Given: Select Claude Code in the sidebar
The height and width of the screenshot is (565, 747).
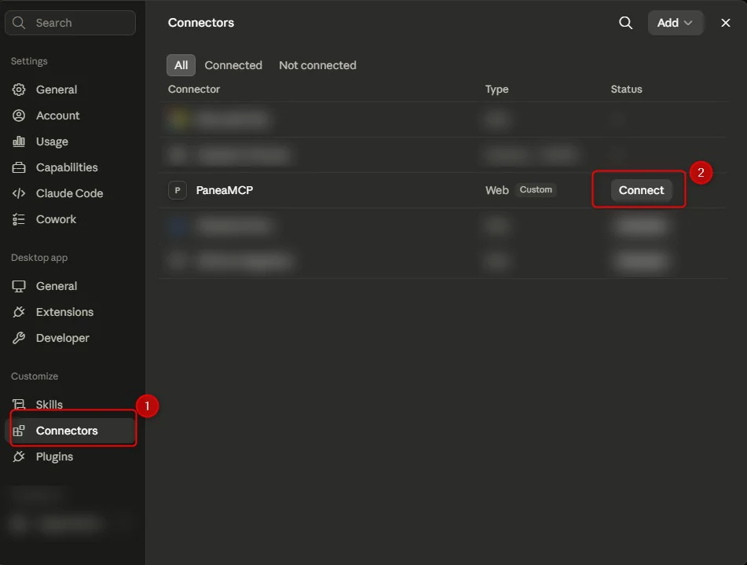Looking at the screenshot, I should (x=70, y=193).
